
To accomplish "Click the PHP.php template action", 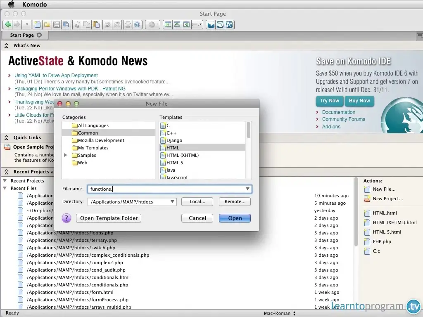I will click(382, 241).
